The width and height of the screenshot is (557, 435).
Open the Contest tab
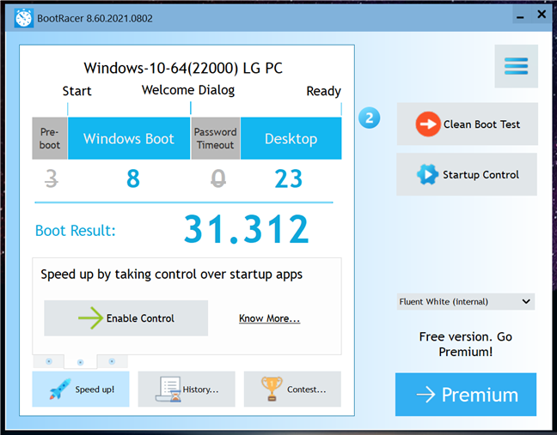(x=292, y=389)
